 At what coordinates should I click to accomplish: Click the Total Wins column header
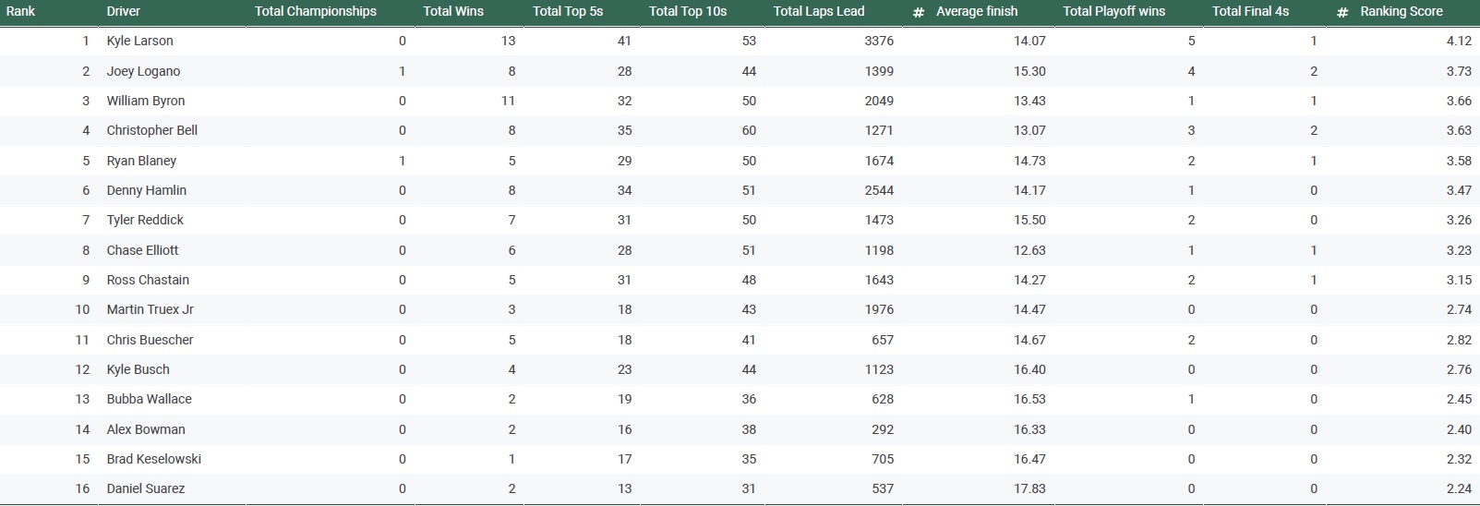click(x=452, y=11)
